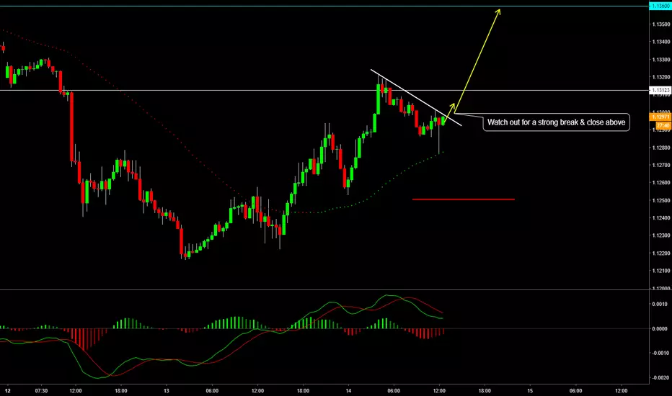This screenshot has height=396, width=672.
Task: Click the 1.13500 price axis label
Action: coord(660,24)
